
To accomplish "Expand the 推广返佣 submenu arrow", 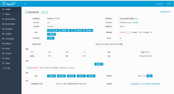I will point(19,68).
